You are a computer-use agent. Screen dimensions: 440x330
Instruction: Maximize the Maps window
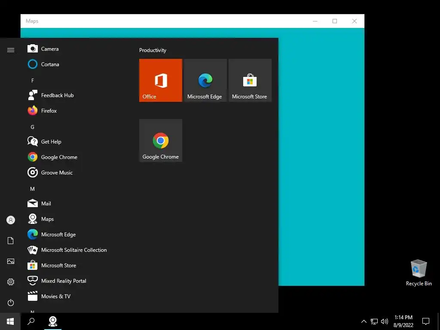tap(335, 21)
